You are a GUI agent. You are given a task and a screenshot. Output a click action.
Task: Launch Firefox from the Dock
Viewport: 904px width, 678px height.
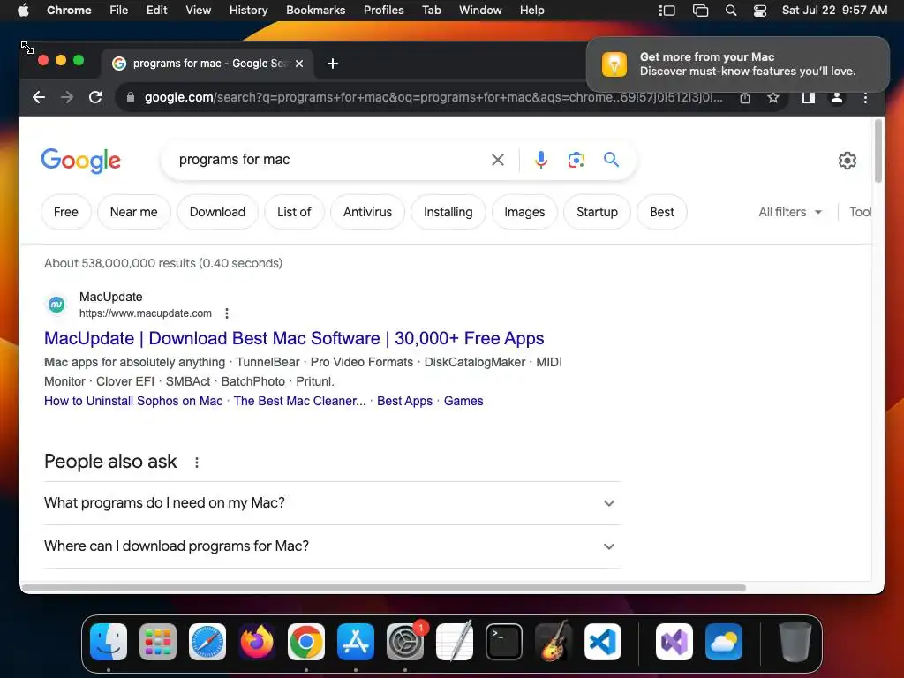pyautogui.click(x=257, y=642)
